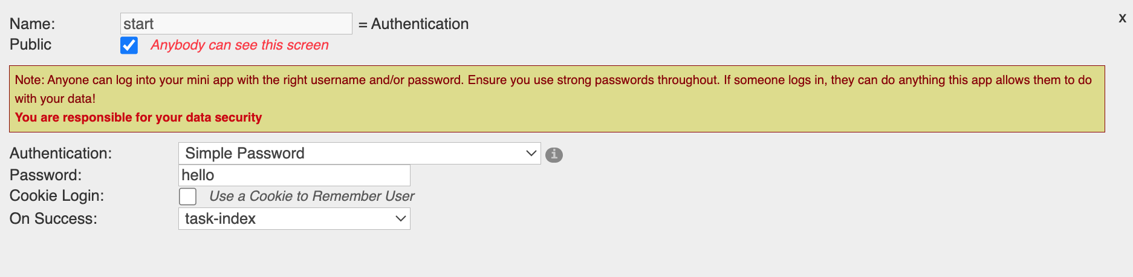Click the Cookie Login: label

[57, 196]
